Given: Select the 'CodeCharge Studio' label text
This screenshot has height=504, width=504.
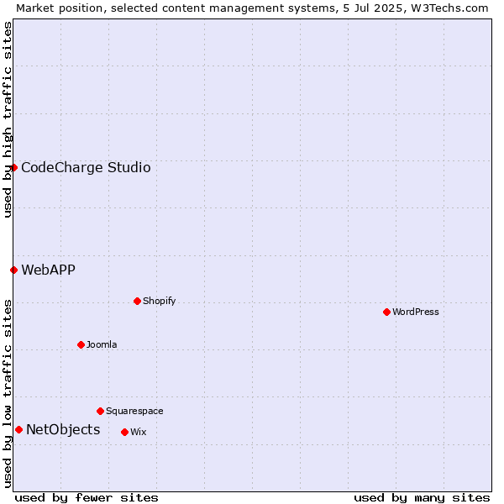Looking at the screenshot, I should [86, 168].
